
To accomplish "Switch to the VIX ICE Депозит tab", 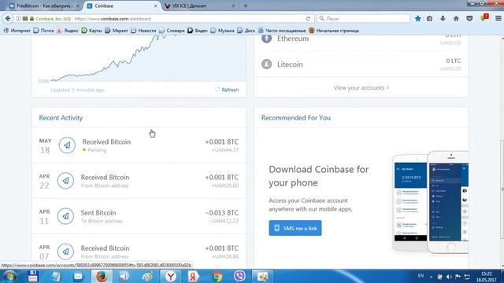I will (199, 6).
